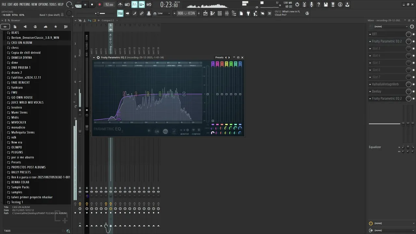Select next preset arrow in EQ window

click(x=229, y=58)
